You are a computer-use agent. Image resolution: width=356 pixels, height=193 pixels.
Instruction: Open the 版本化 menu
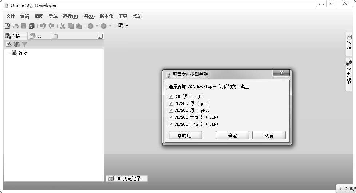[x=107, y=16]
